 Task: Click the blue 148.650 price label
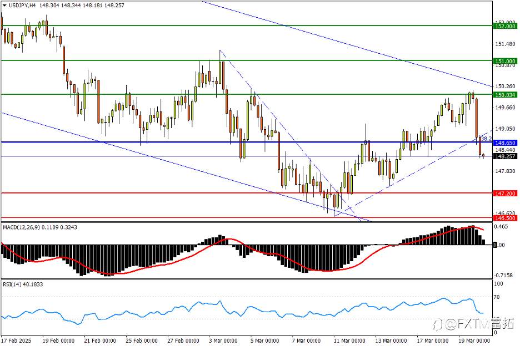pyautogui.click(x=505, y=143)
